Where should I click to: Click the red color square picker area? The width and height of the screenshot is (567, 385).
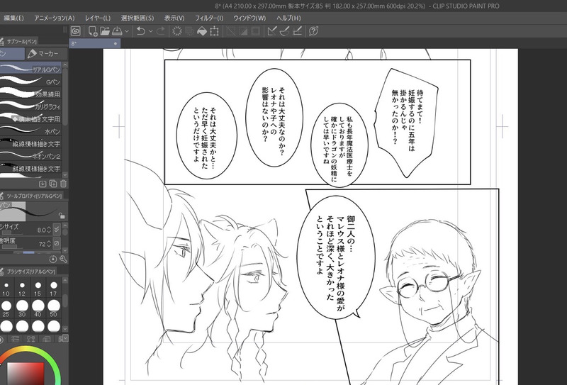[26, 374]
